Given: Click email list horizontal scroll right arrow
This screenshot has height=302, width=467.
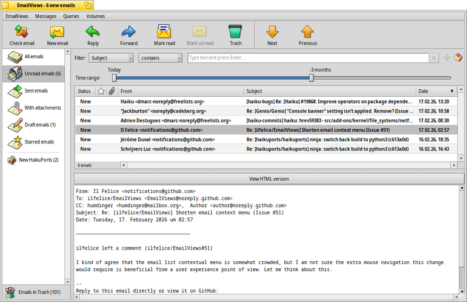Looking at the screenshot, I should point(454,165).
